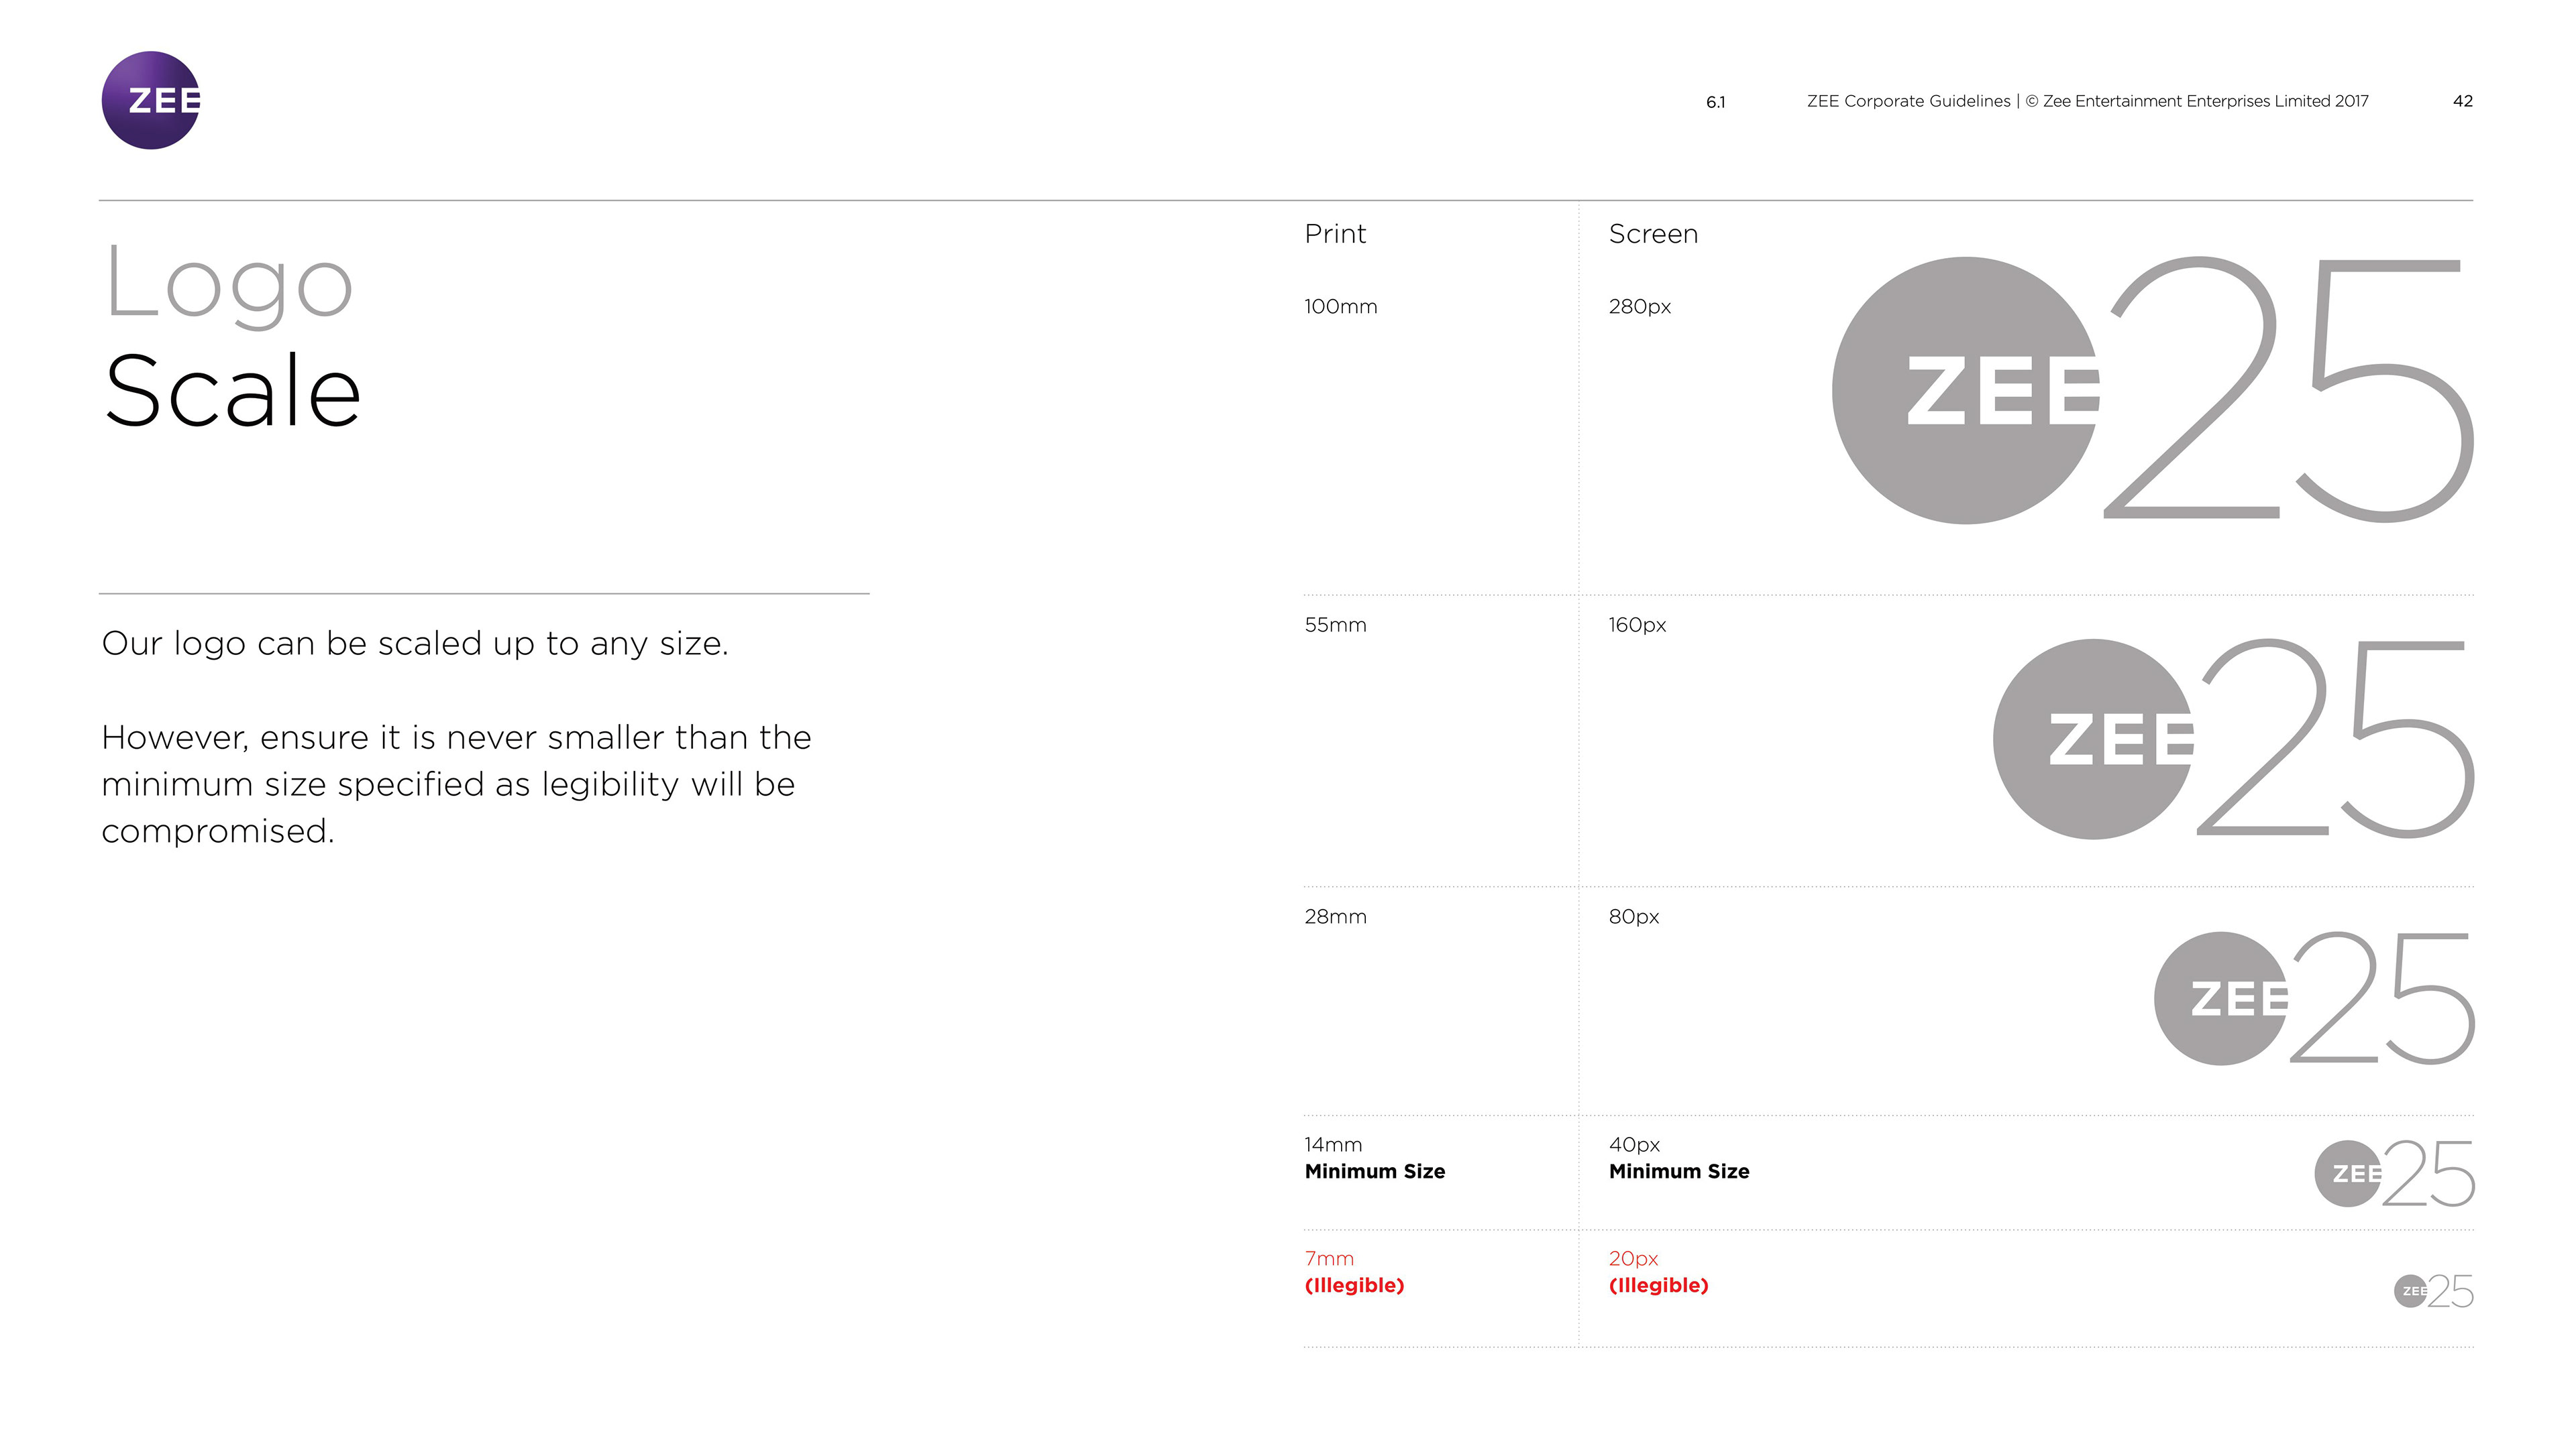Click the "Screen" column header
The image size is (2576, 1448).
click(x=1652, y=234)
